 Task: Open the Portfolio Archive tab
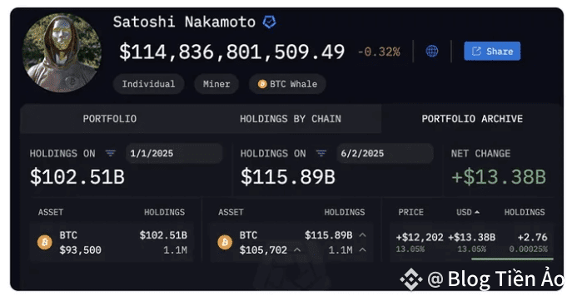[472, 119]
